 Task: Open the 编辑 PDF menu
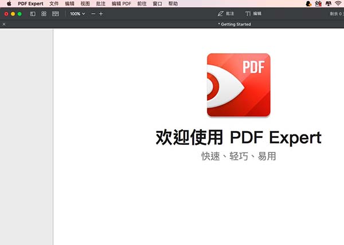(x=122, y=4)
